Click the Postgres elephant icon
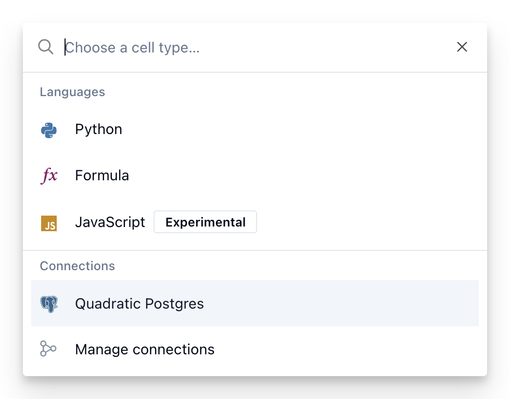The image size is (510, 399). (x=49, y=304)
